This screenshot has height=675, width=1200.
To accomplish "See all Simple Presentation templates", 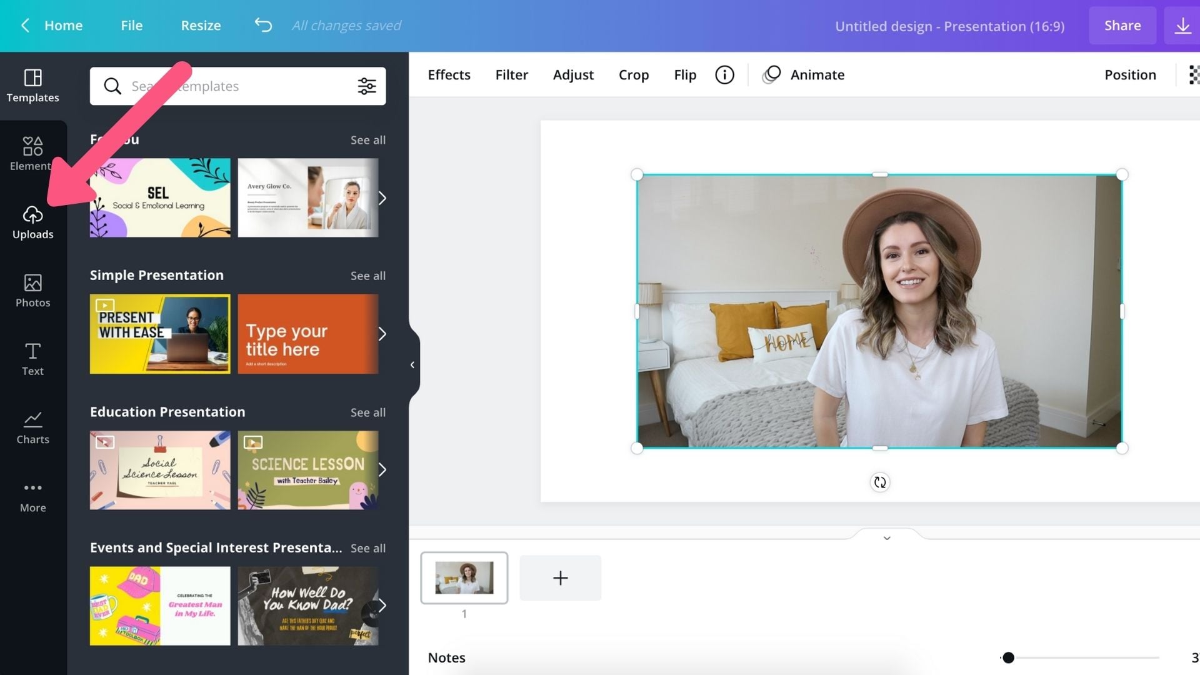I will click(367, 276).
